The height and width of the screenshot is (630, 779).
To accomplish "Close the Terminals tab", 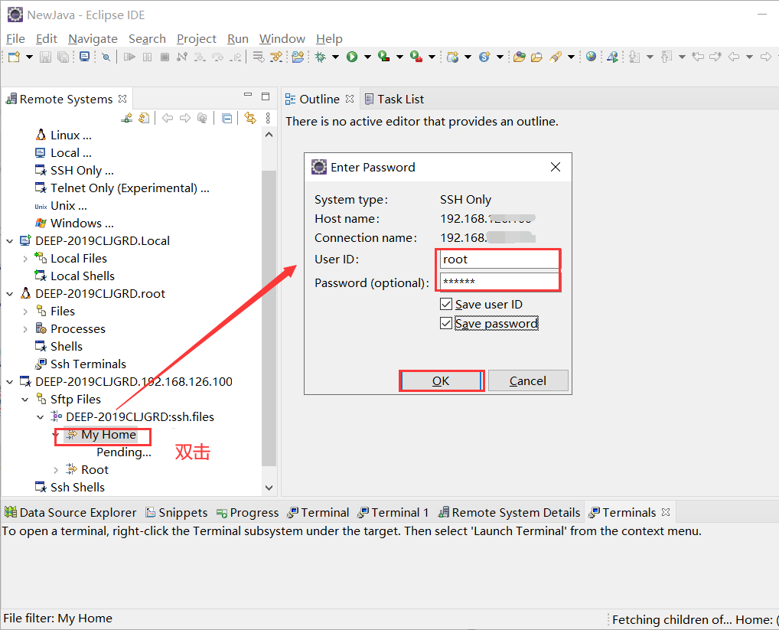I will (x=666, y=512).
